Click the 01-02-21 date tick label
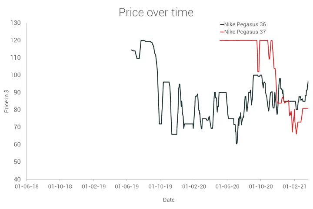This screenshot has width=313, height=209. pos(294,186)
